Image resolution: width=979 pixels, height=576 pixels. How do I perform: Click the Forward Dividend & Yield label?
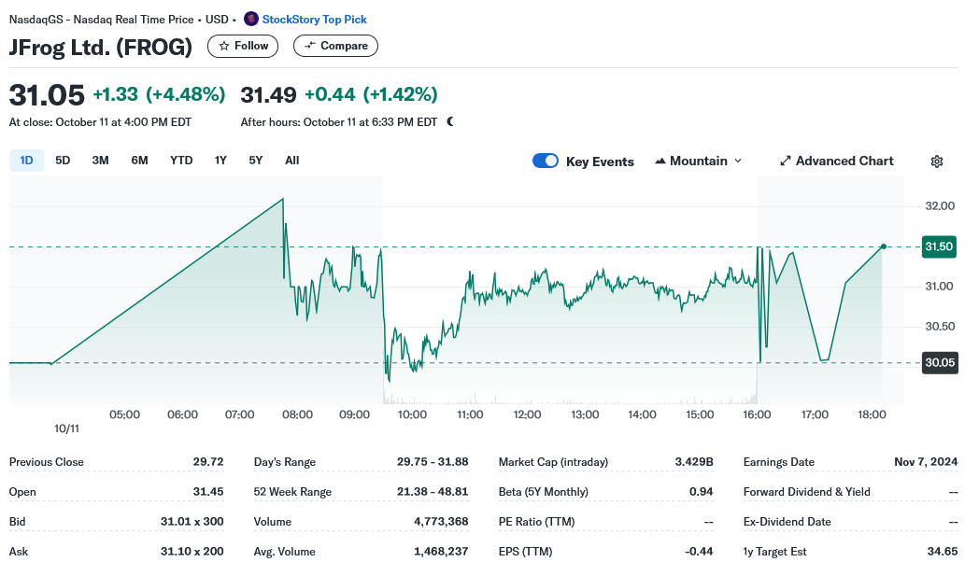coord(807,492)
